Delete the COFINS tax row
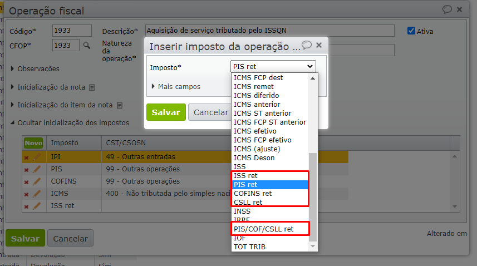The height and width of the screenshot is (266, 477). (x=27, y=182)
